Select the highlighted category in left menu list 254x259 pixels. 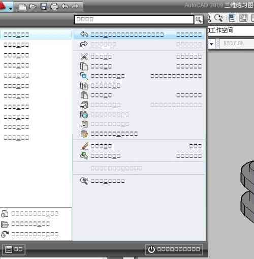pos(36,35)
